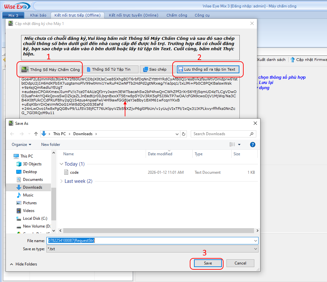The width and height of the screenshot is (327, 282).
Task: Click Thông Số Từ Tập Tin button
Action: pyautogui.click(x=111, y=69)
